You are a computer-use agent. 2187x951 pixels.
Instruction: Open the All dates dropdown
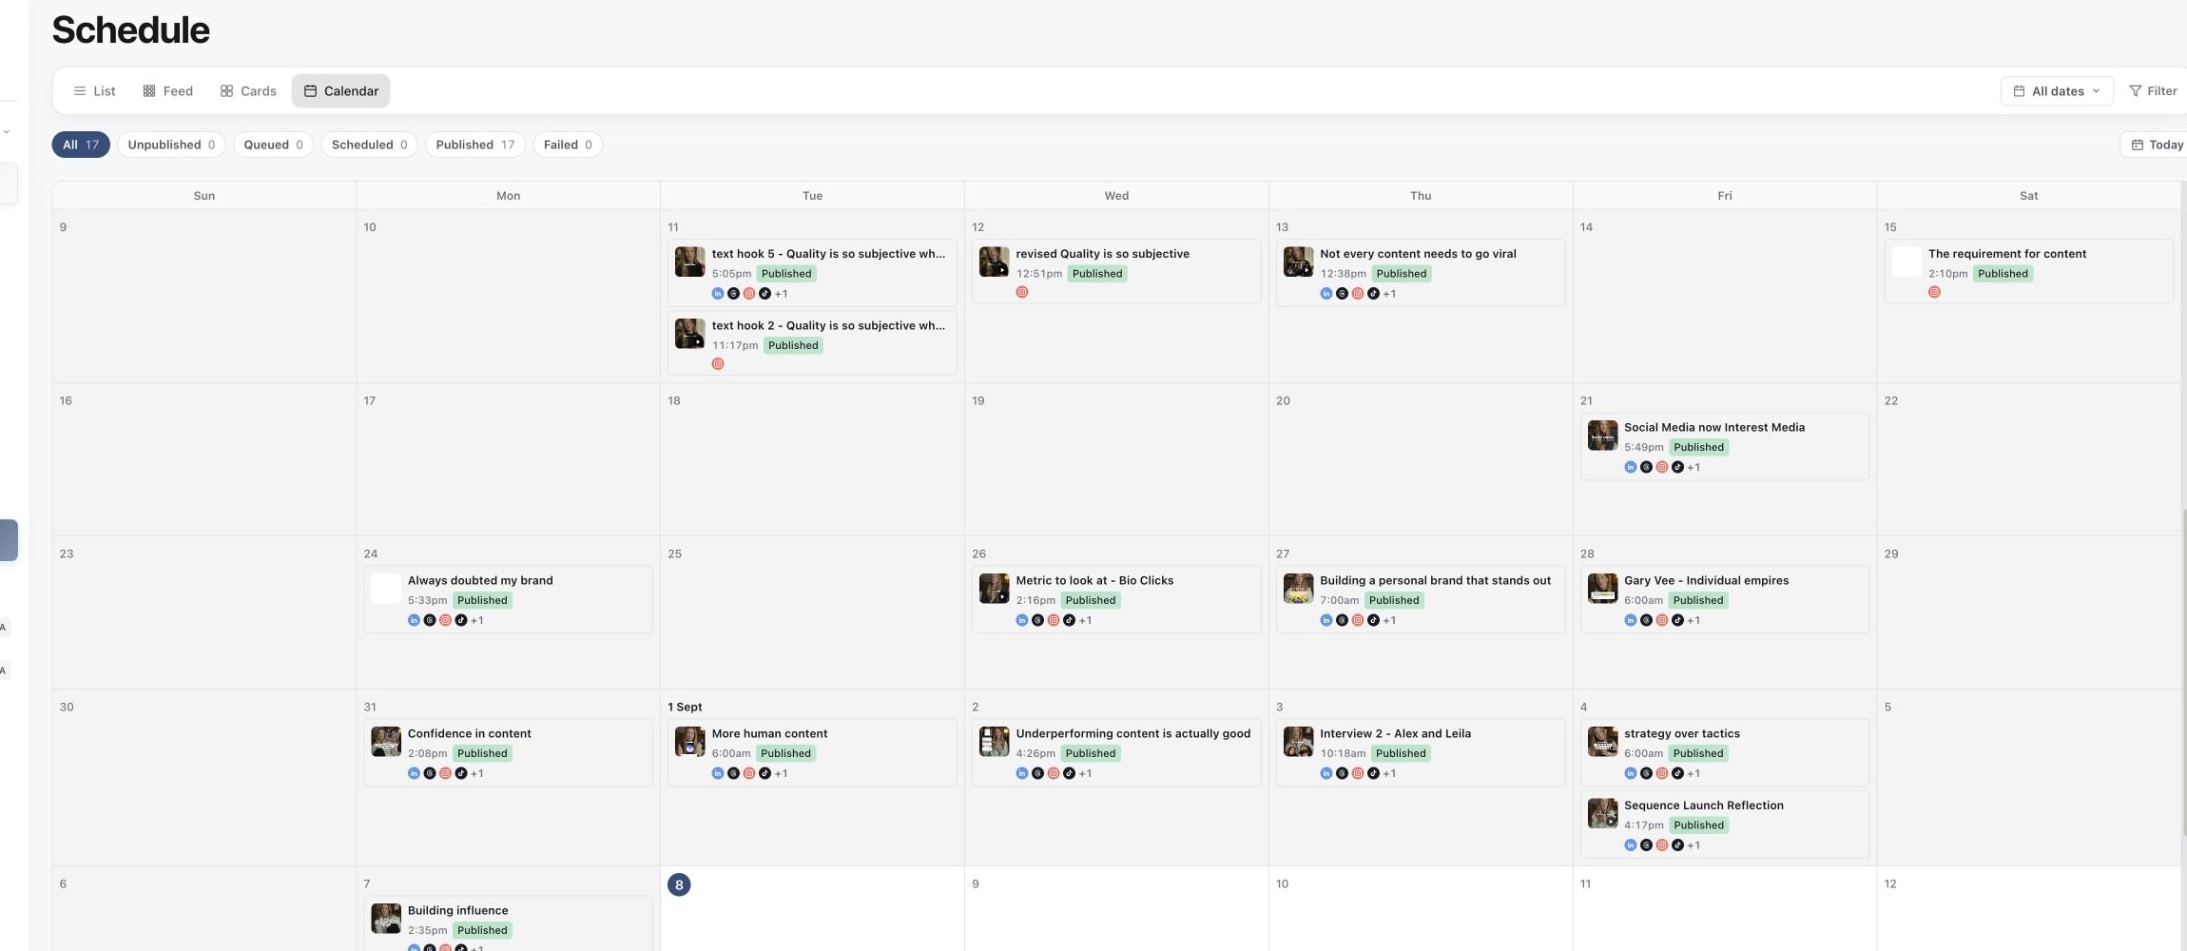point(2057,91)
